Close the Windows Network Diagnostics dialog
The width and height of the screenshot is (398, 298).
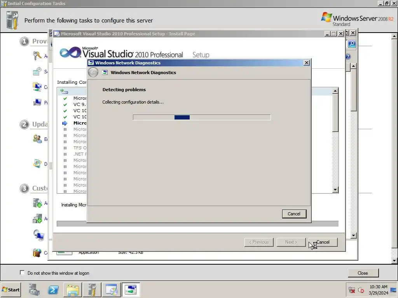(x=307, y=62)
